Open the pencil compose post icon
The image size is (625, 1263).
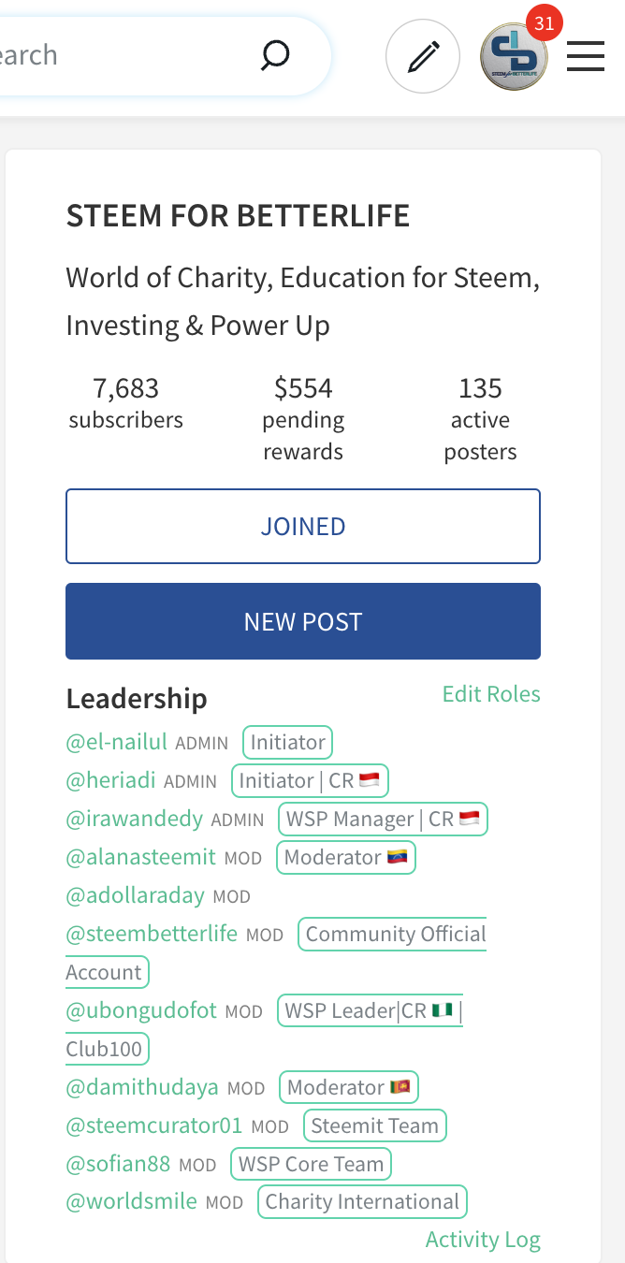(x=423, y=58)
